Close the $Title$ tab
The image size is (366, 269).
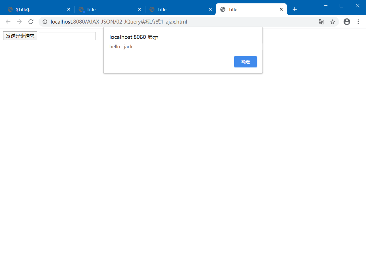click(69, 9)
